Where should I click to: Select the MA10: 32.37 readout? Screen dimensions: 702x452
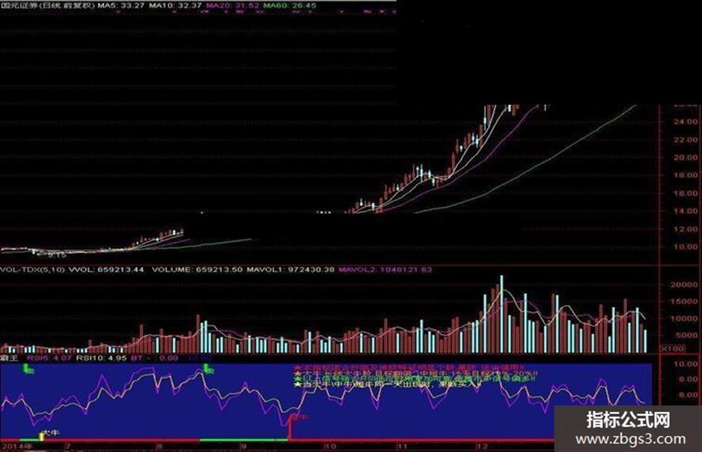click(x=175, y=5)
